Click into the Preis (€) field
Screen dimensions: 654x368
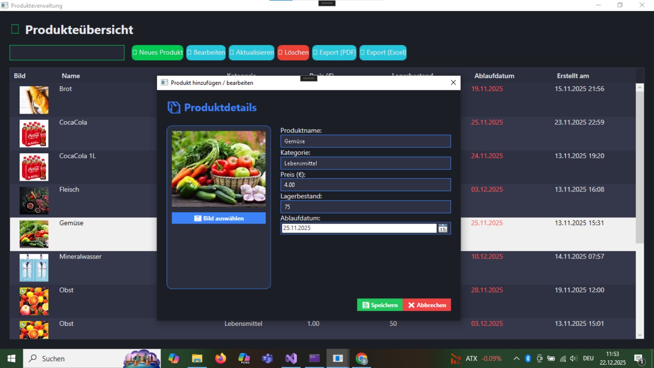pos(365,185)
